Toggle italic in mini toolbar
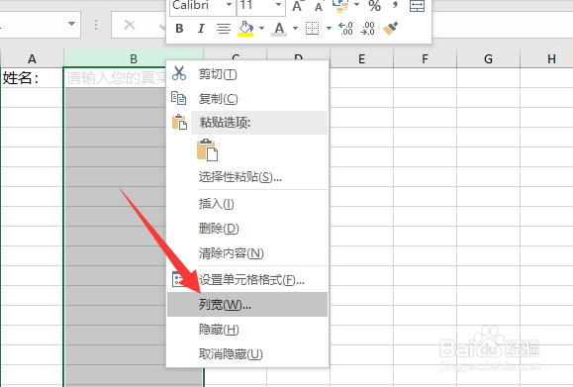Screen dimensions: 573x387 point(201,28)
